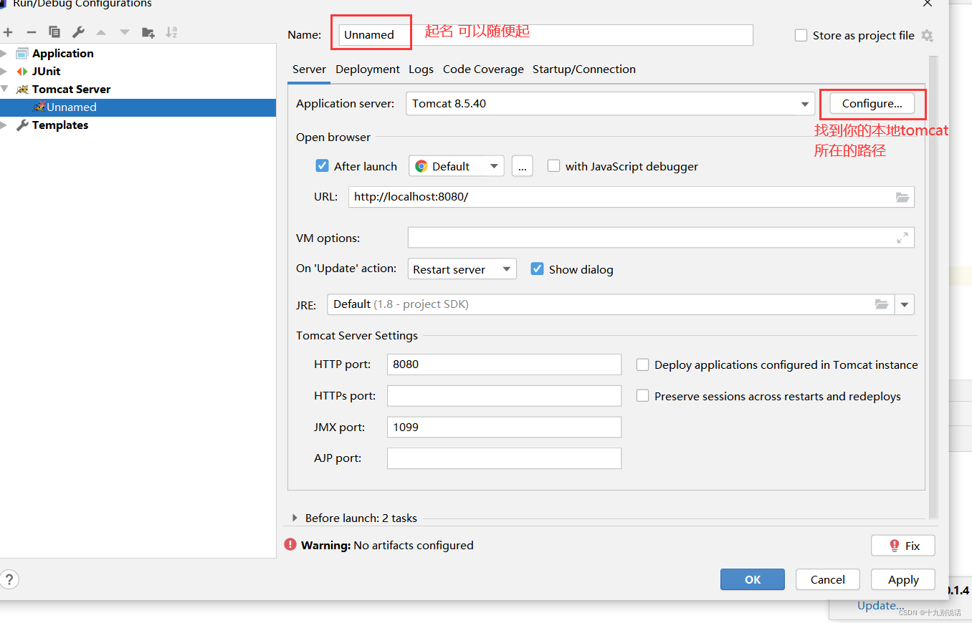Expand the JUnit tree node
The height and width of the screenshot is (623, 972).
(x=4, y=72)
